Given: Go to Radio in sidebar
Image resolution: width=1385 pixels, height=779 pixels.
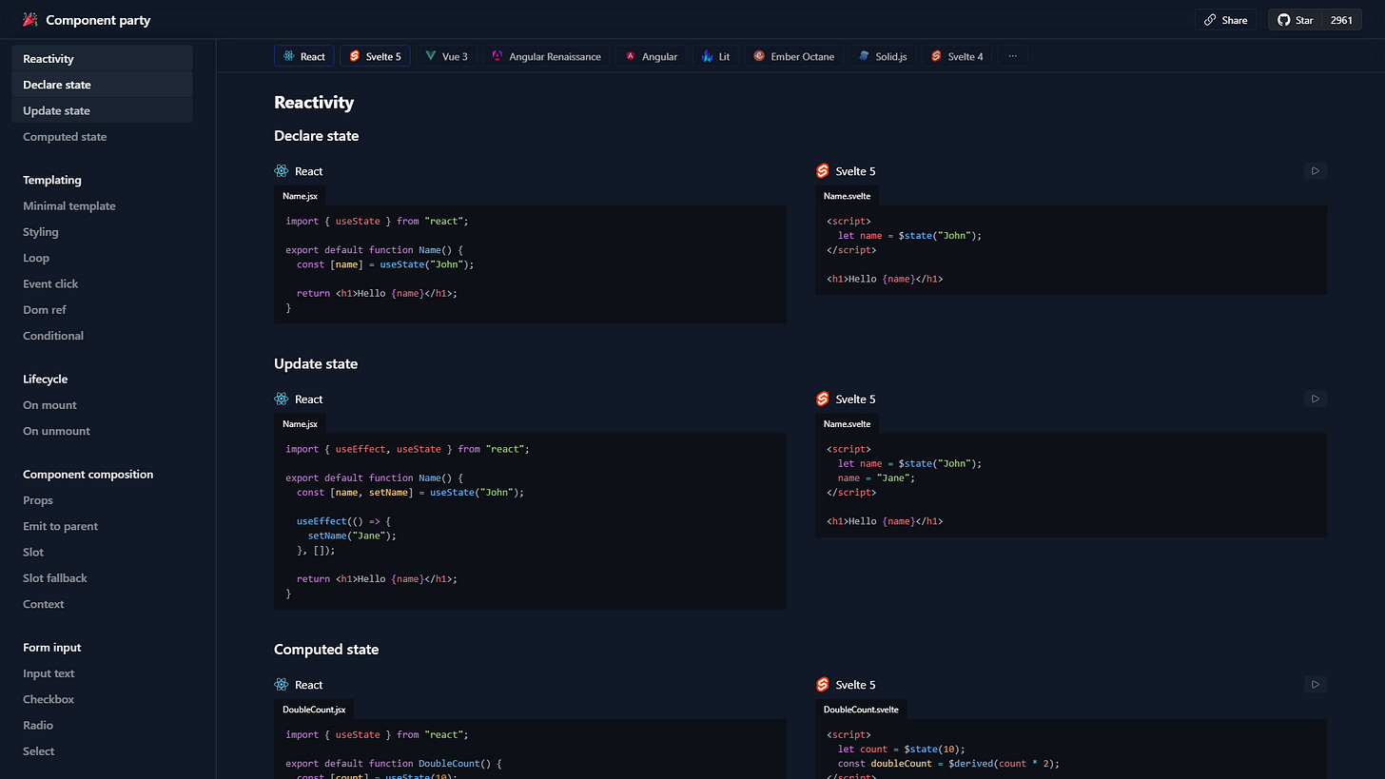Looking at the screenshot, I should coord(102,725).
